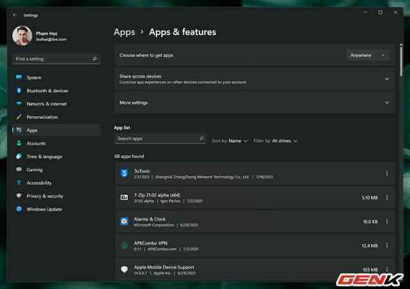Open the Network & internet icon
The image size is (410, 289).
coord(19,104)
